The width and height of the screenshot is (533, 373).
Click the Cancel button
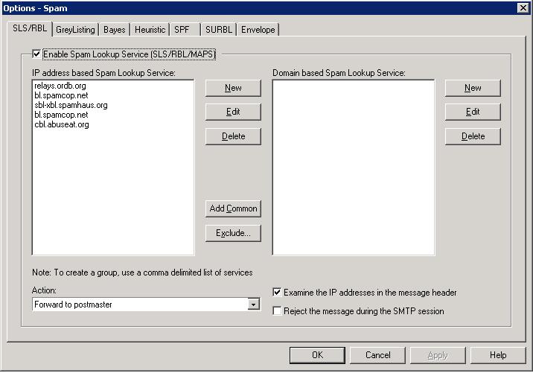pyautogui.click(x=377, y=355)
